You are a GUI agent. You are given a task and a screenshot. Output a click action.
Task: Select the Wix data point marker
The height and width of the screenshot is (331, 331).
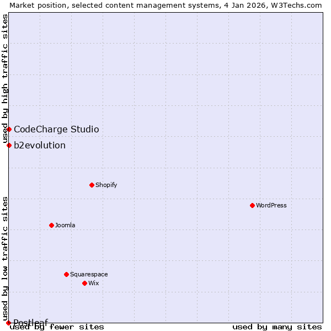pyautogui.click(x=84, y=284)
